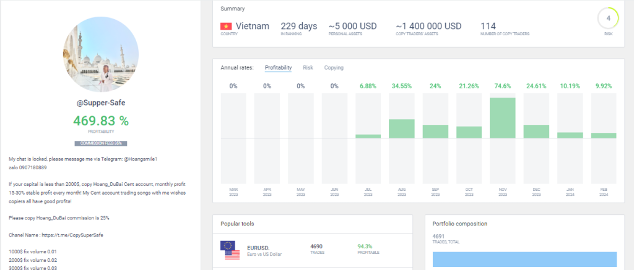634x270 pixels.
Task: Click the Summary heading
Action: [x=233, y=9]
